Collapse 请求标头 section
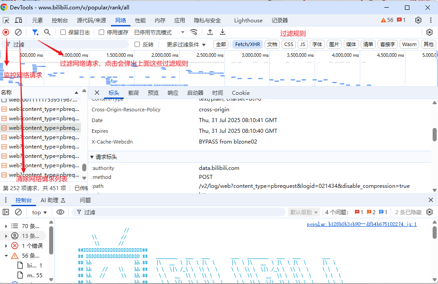Viewport: 438px width, 284px height. point(104,157)
